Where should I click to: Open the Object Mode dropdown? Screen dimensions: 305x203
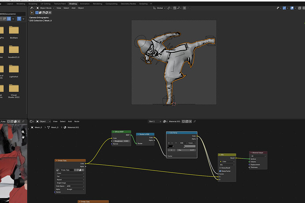pyautogui.click(x=46, y=8)
